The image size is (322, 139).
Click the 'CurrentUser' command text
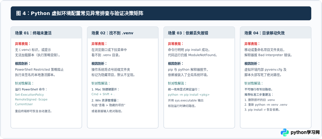24,104
